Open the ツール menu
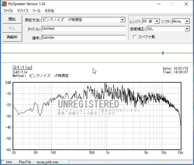The width and height of the screenshot is (194, 165). pyautogui.click(x=37, y=11)
